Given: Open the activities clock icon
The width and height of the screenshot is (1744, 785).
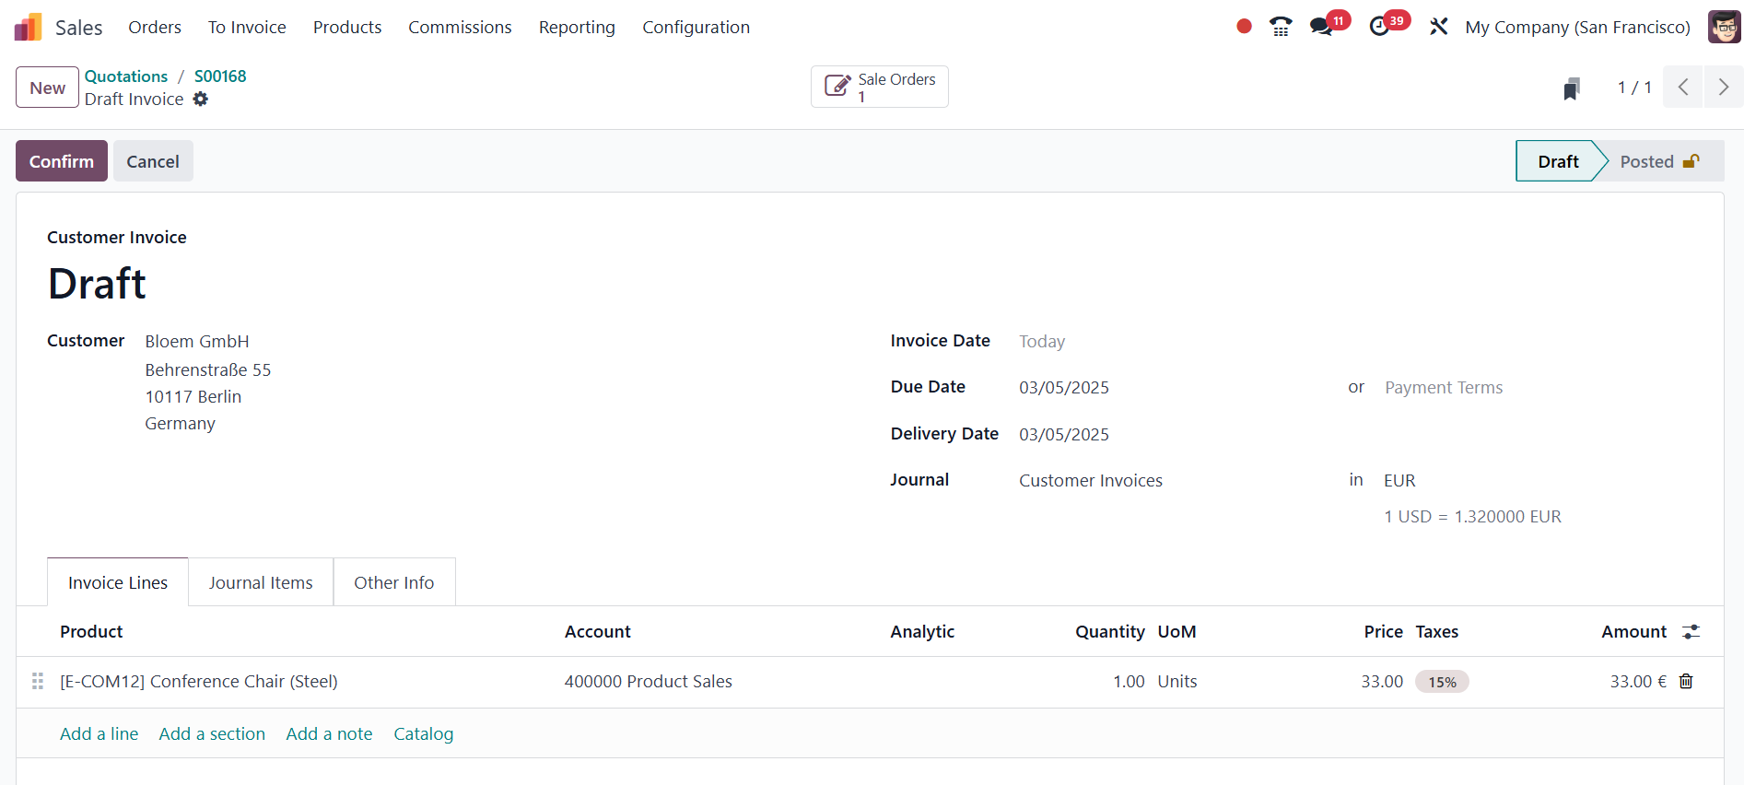Looking at the screenshot, I should pos(1379,27).
